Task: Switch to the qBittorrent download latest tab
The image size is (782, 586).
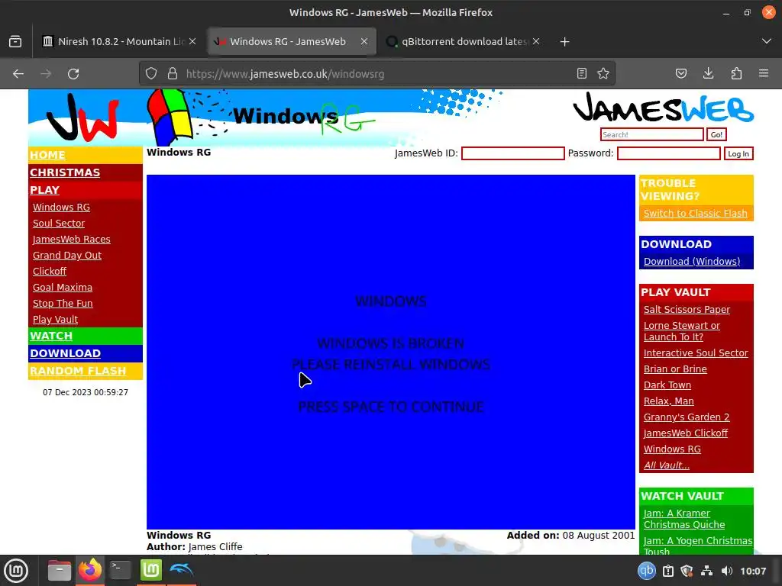Action: (463, 41)
